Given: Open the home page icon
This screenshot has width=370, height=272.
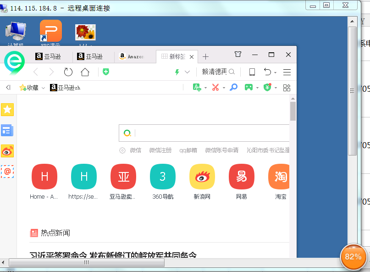Looking at the screenshot, I should (85, 72).
